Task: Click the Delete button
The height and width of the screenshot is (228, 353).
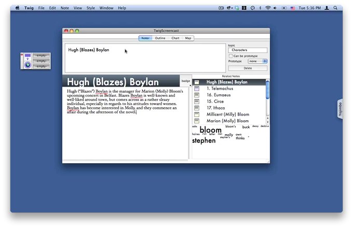Action: (x=248, y=68)
